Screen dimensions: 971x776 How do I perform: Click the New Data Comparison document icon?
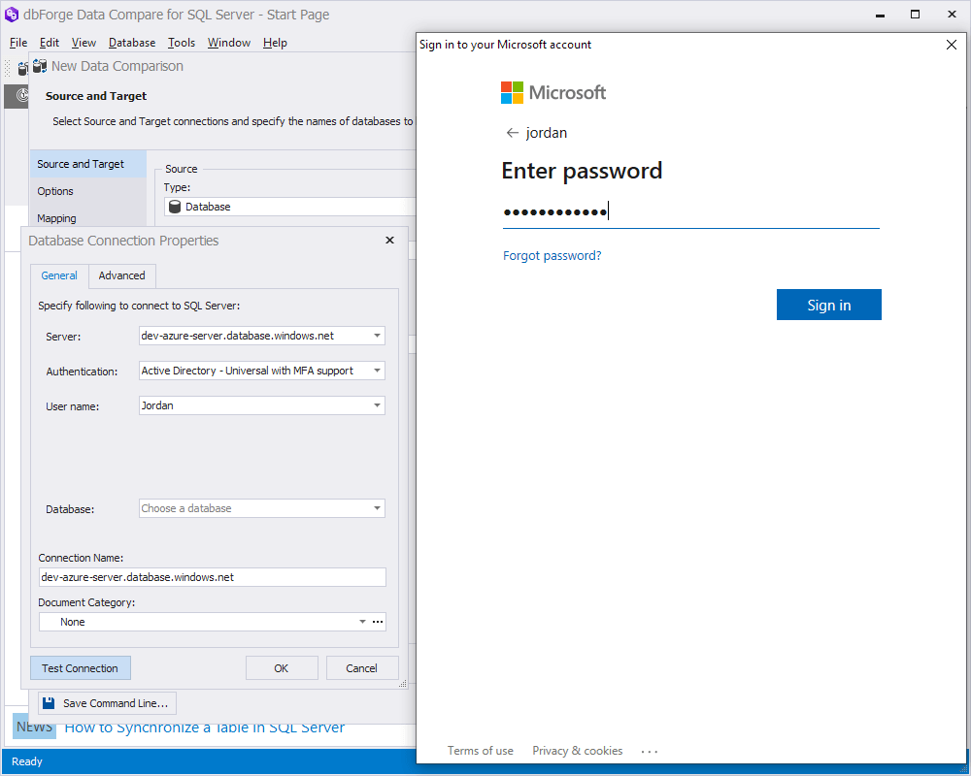[39, 65]
